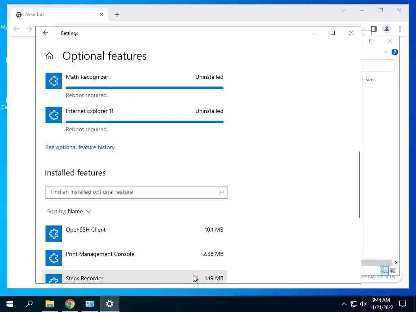This screenshot has width=416, height=312.
Task: Select the Internet Explorer 11 entry
Action: (x=134, y=119)
